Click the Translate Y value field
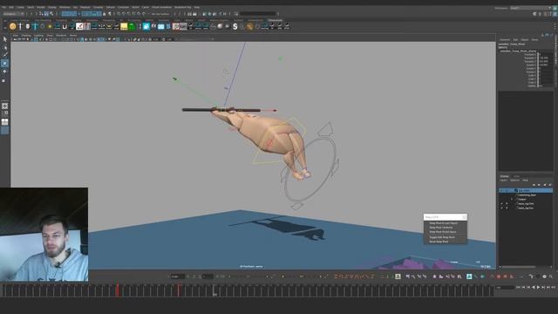The image size is (558, 314). pos(546,58)
